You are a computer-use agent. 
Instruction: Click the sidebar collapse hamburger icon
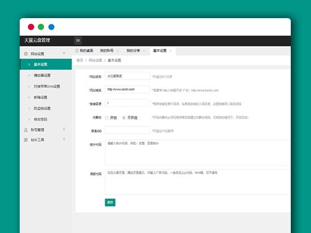[78, 40]
